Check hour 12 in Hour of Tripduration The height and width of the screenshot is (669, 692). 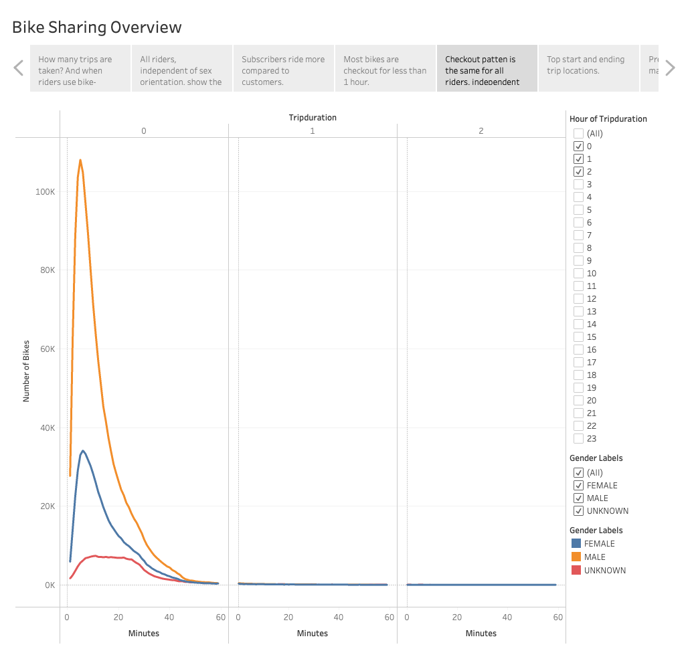pyautogui.click(x=578, y=299)
